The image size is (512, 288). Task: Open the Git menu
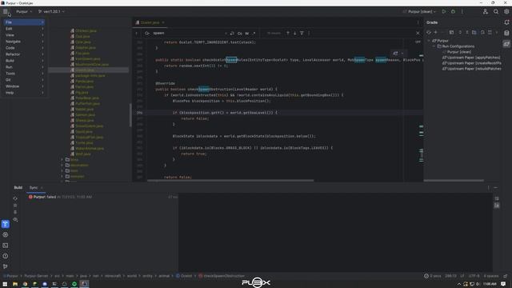point(24,80)
